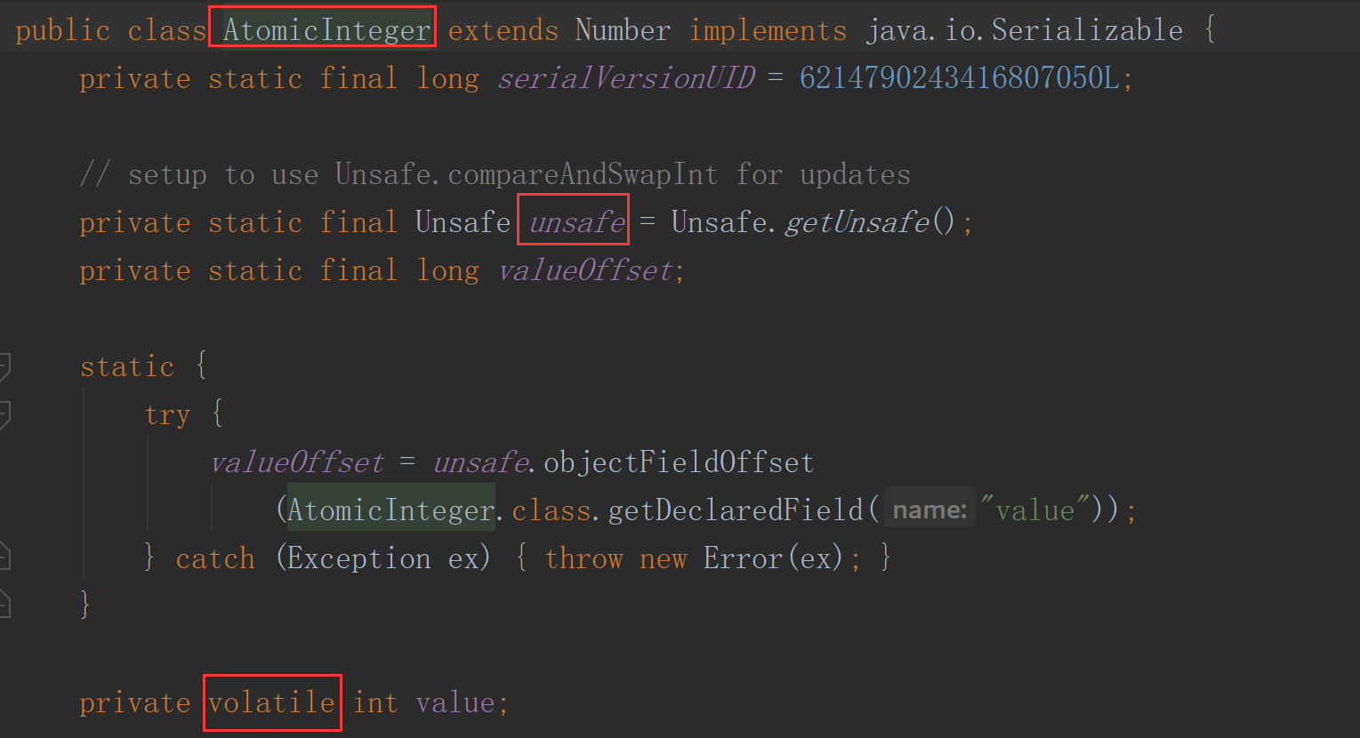Click the 'name:' parameter hint
Screen dimensions: 1360x738
[x=929, y=510]
